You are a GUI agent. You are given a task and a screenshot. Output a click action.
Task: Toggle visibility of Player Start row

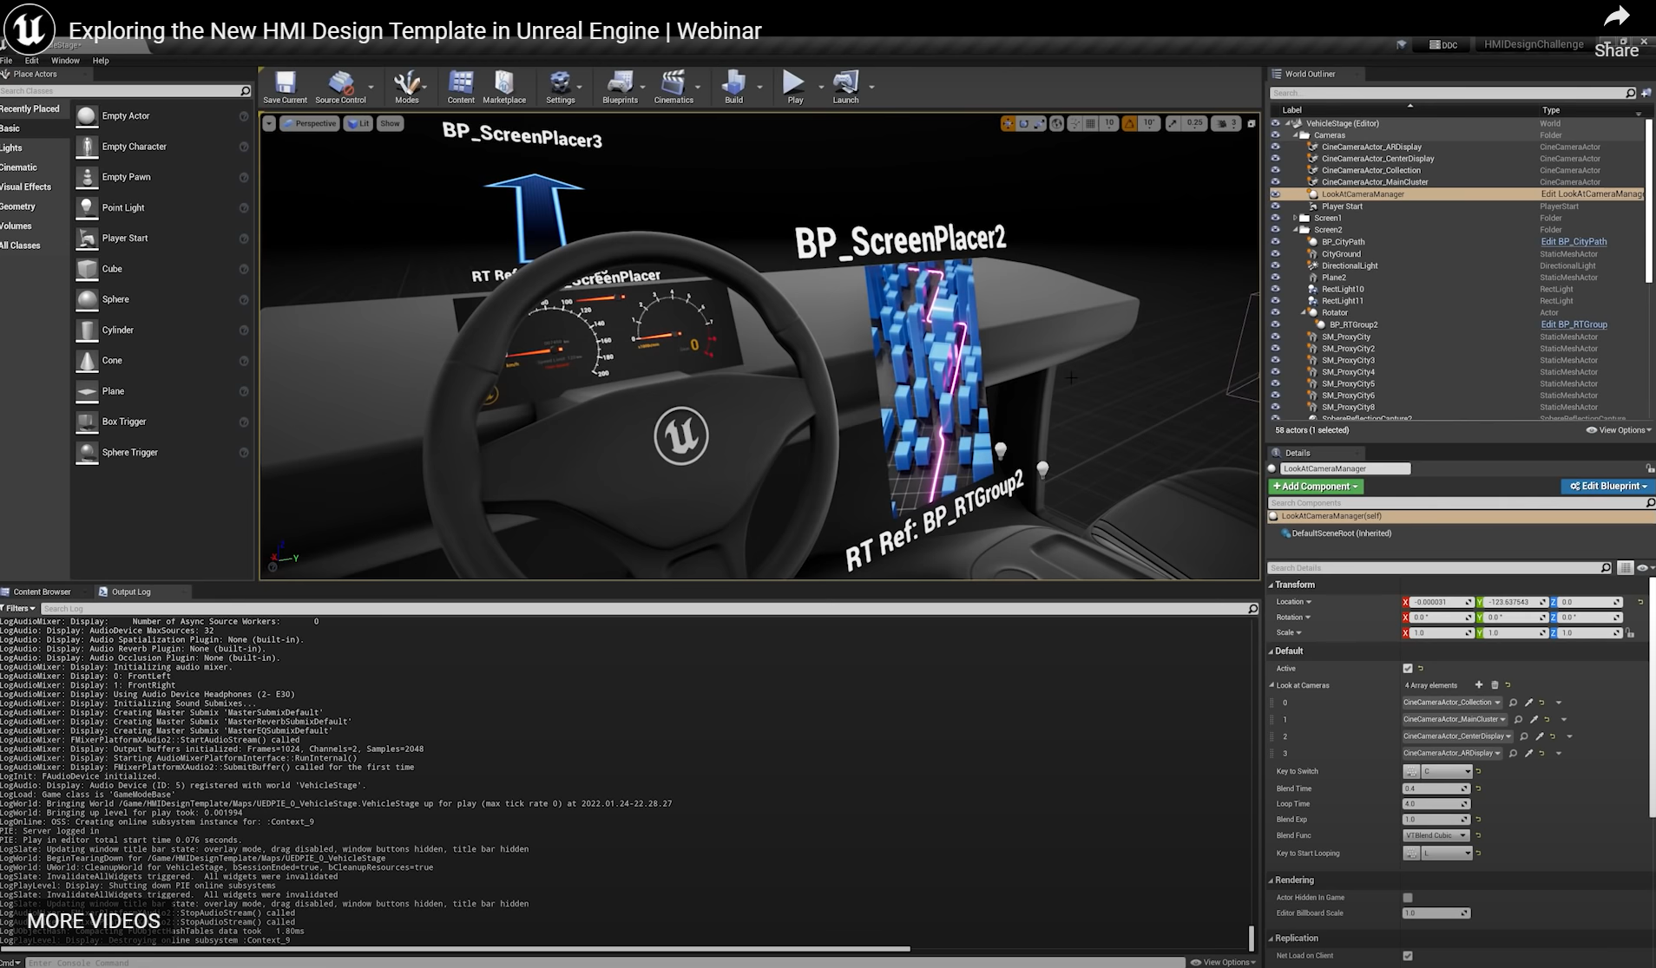tap(1275, 206)
